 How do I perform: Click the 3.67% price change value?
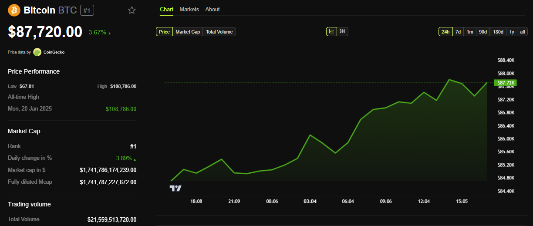[97, 32]
